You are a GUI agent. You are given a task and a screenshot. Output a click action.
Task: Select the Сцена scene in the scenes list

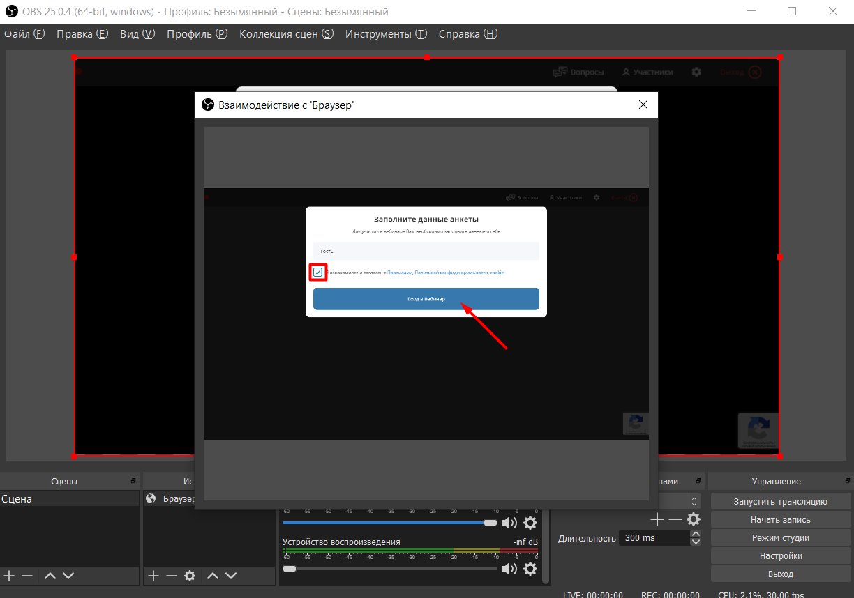tap(70, 499)
